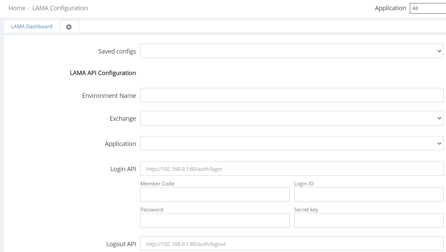446x252 pixels.
Task: Click the Login ID input box
Action: pos(369,194)
